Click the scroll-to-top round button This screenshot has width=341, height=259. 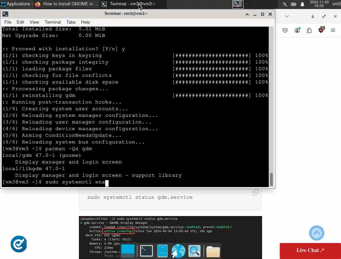(316, 233)
